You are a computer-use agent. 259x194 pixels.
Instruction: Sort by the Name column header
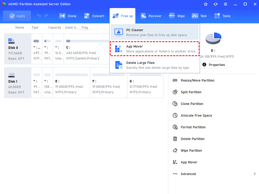20,28
